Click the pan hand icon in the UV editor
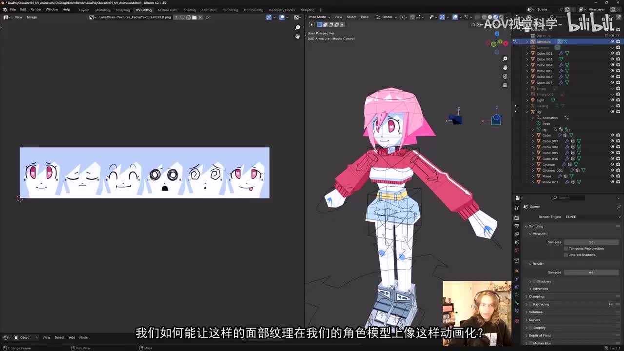The image size is (624, 351). (x=298, y=36)
